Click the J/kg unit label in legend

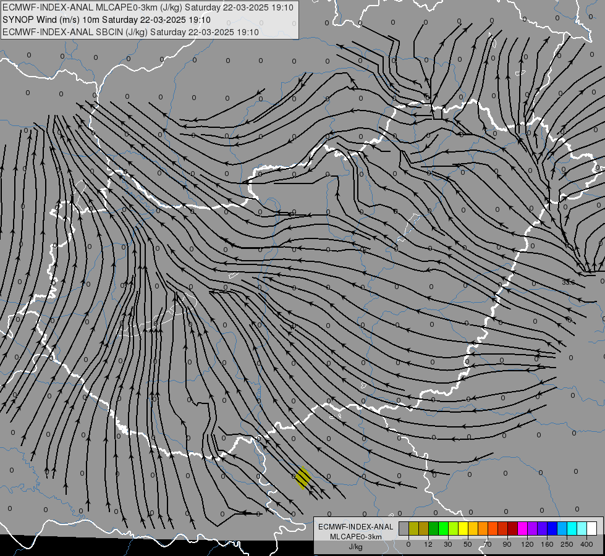click(356, 547)
